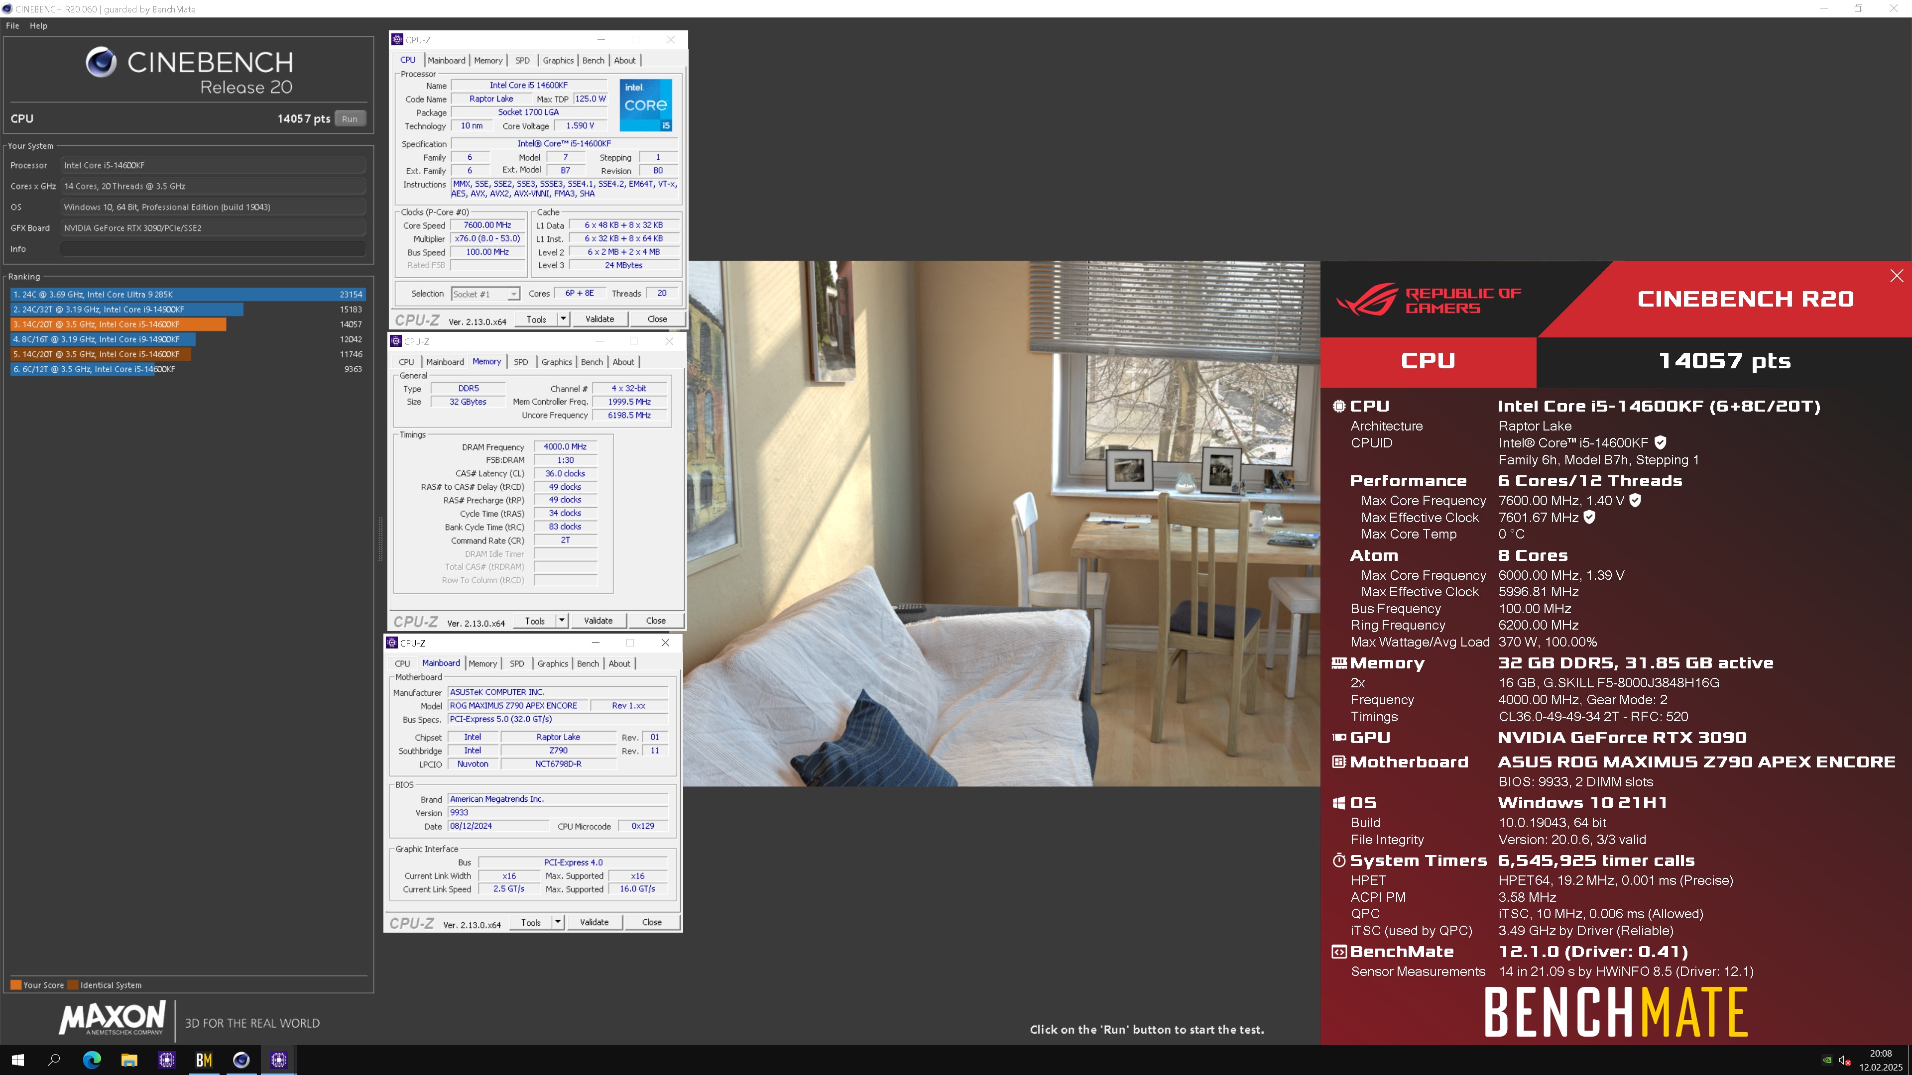This screenshot has height=1075, width=1912.
Task: Open the Help menu in Cinebench
Action: pos(39,25)
